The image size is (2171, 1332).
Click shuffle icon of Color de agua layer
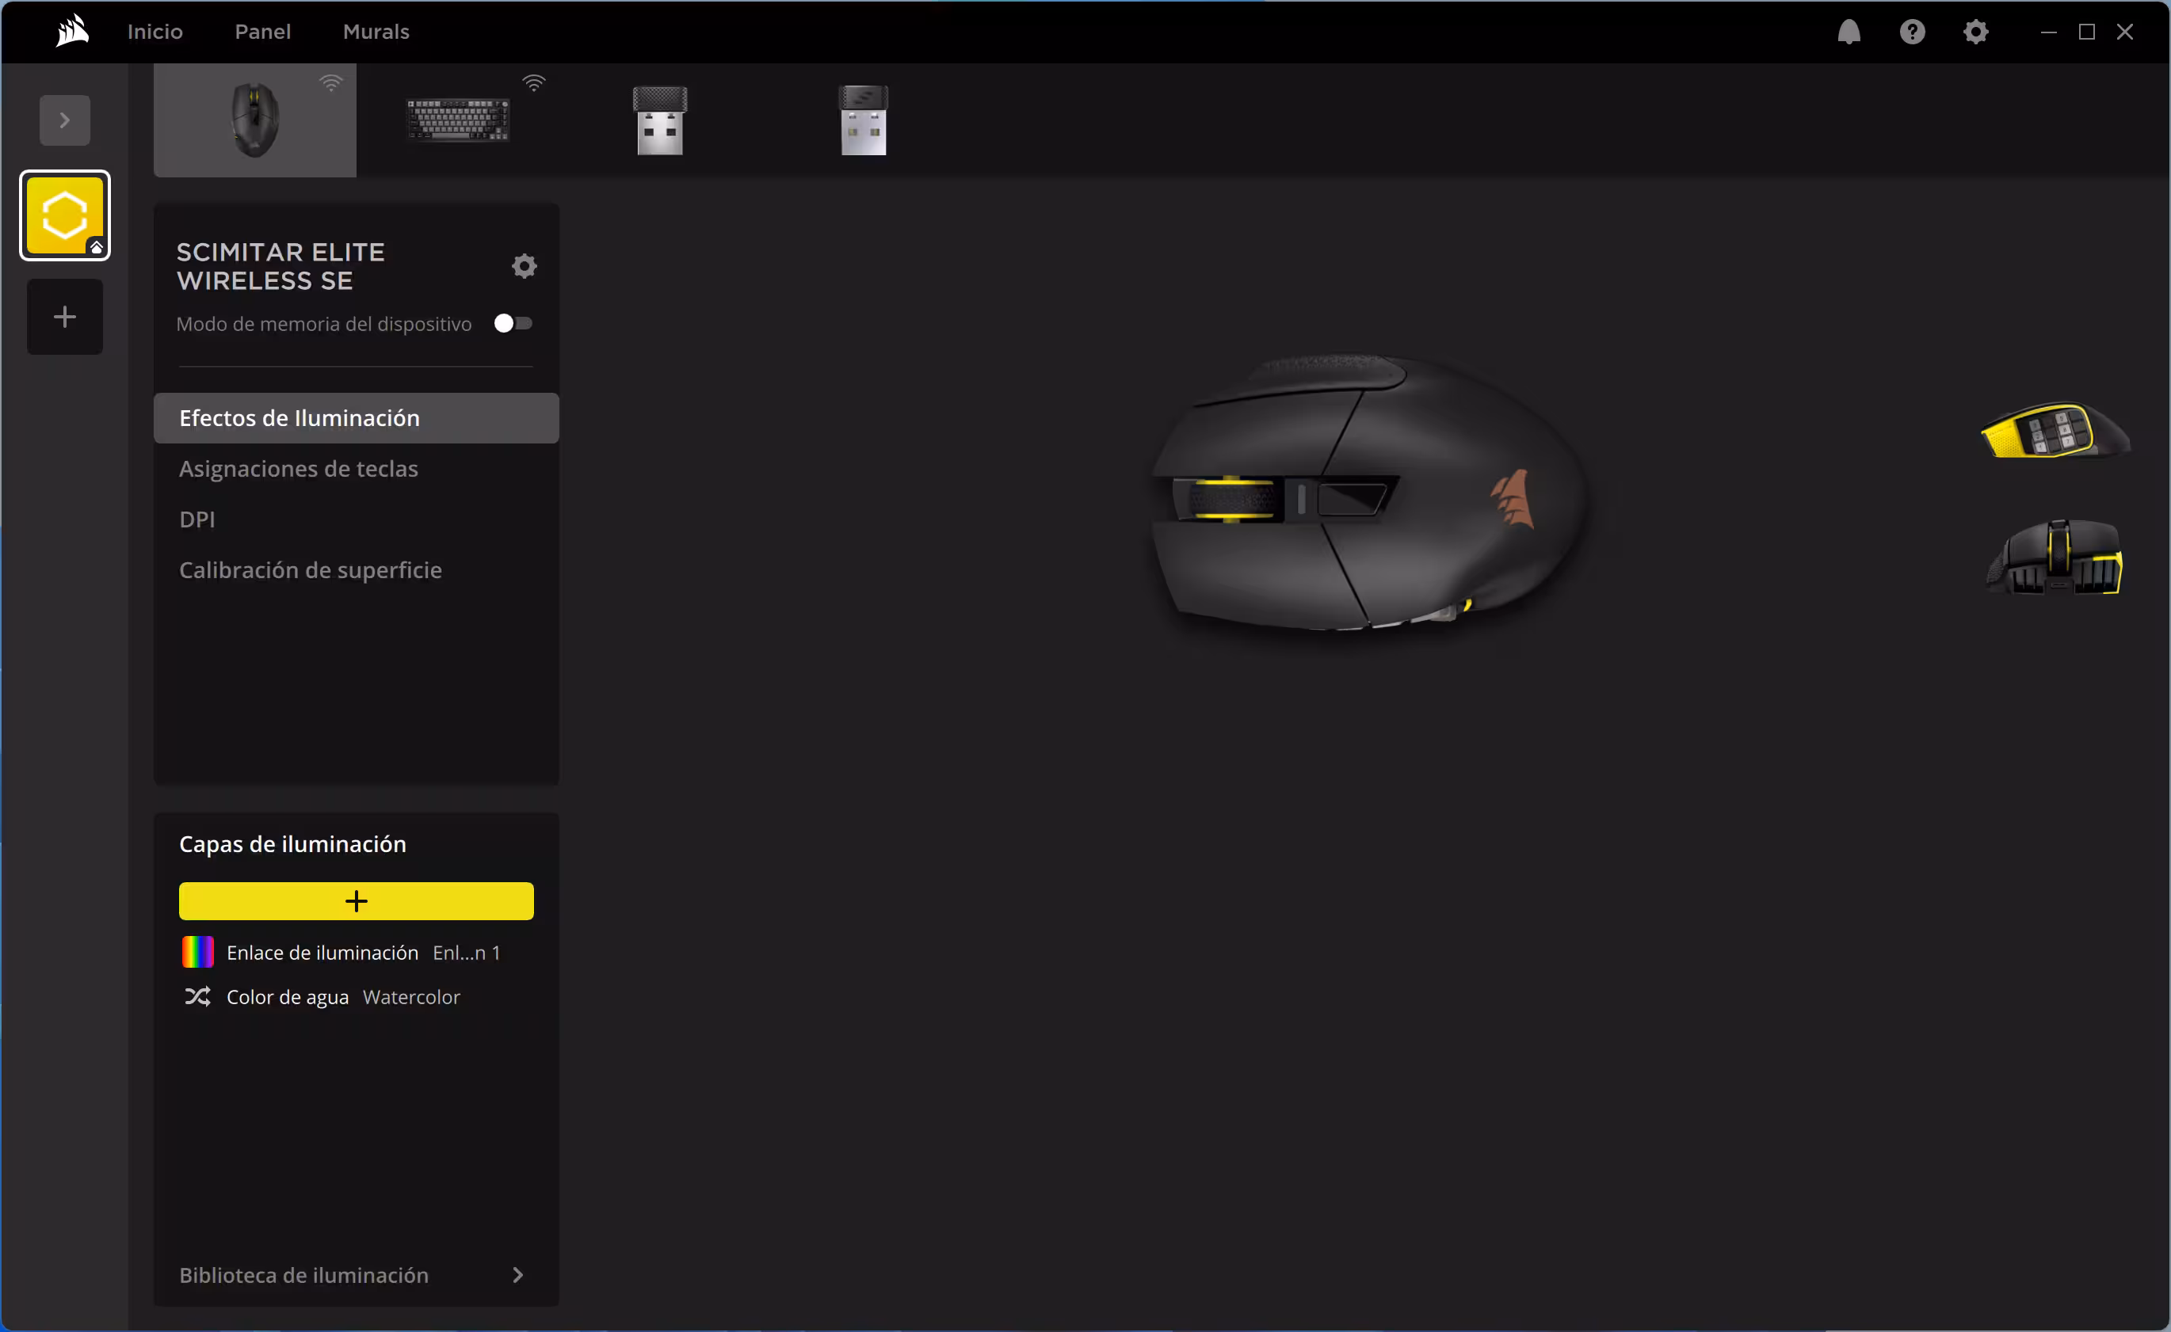coord(197,996)
